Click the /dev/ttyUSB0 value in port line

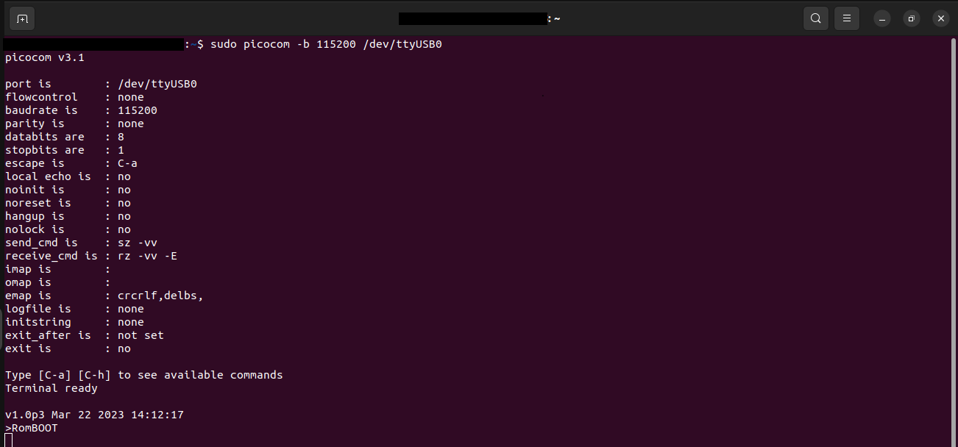click(x=157, y=84)
